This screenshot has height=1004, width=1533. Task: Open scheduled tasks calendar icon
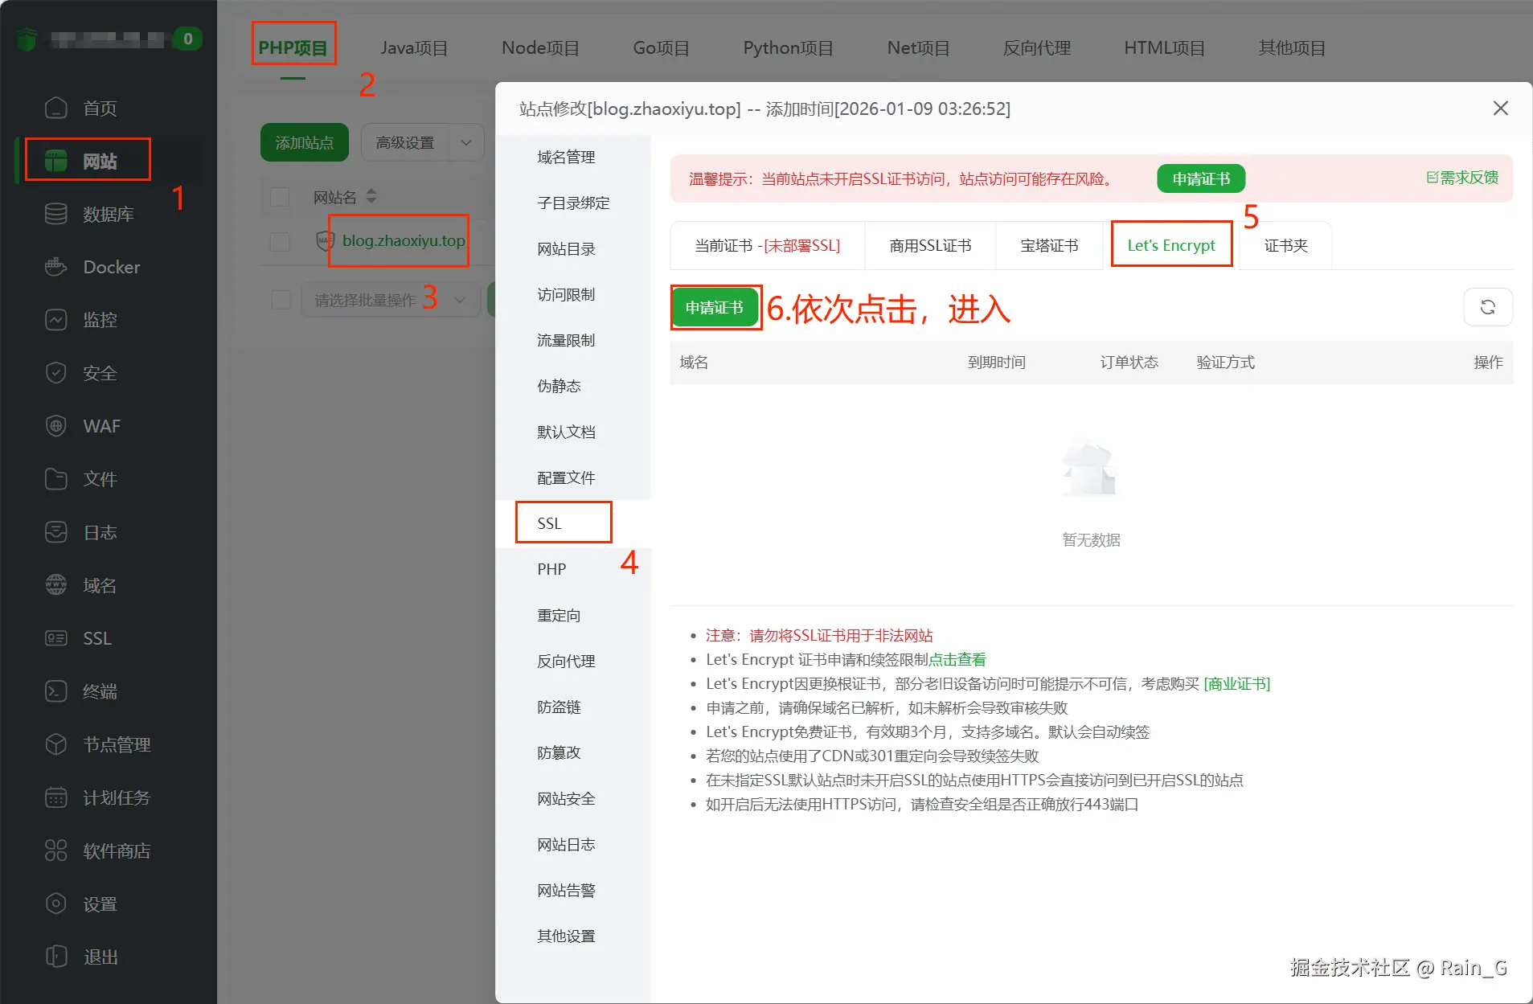point(55,797)
